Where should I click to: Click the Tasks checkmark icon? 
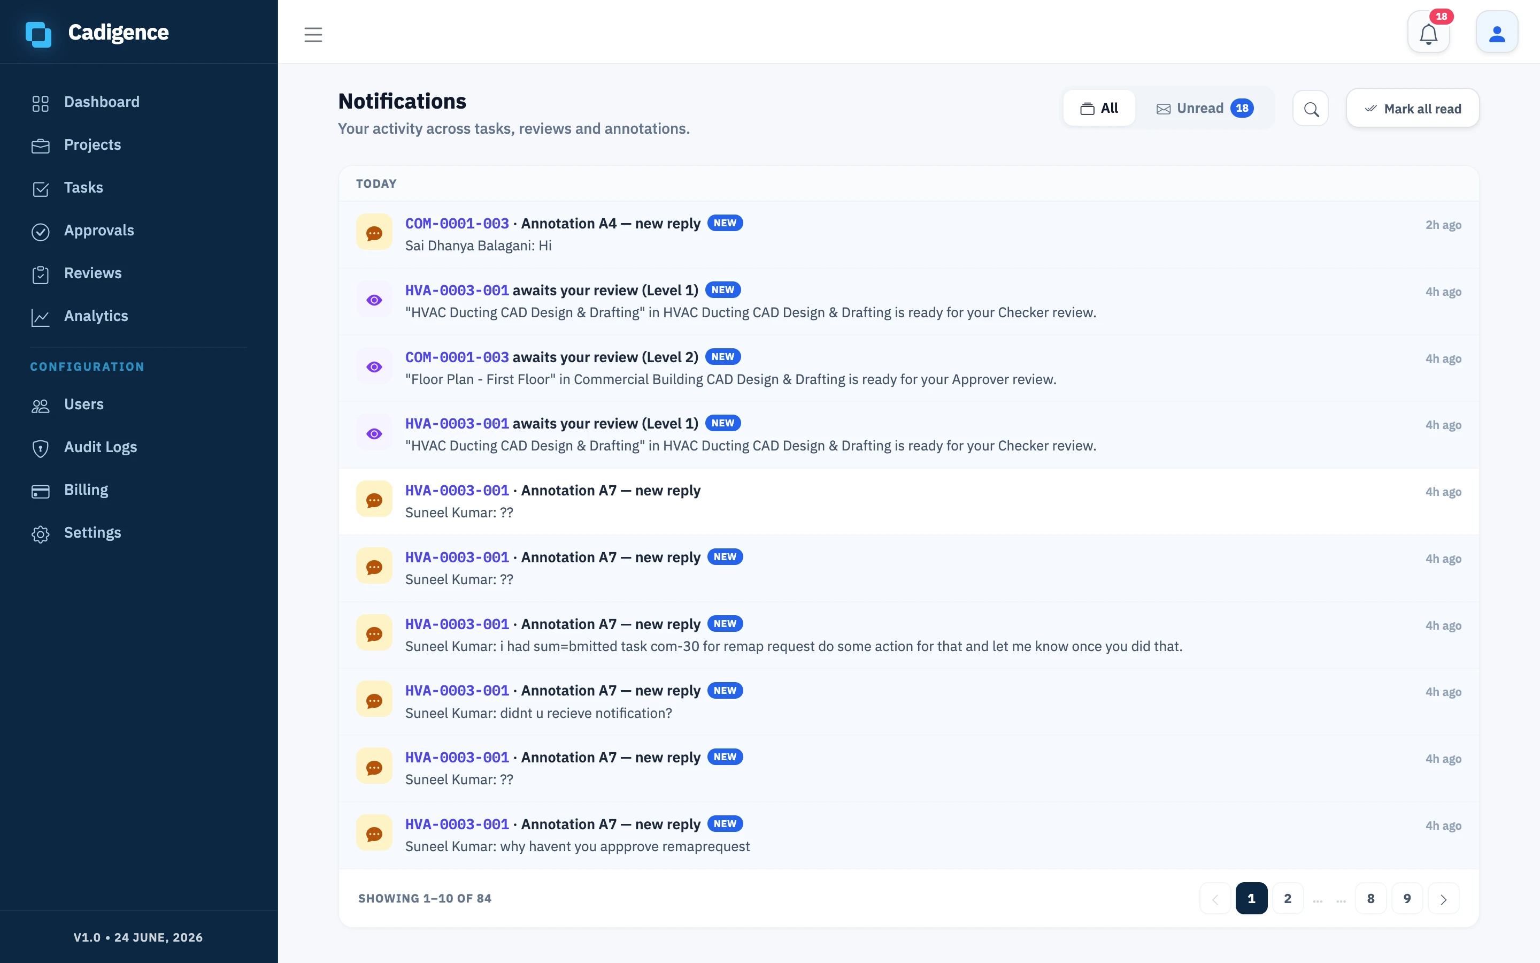pos(40,188)
